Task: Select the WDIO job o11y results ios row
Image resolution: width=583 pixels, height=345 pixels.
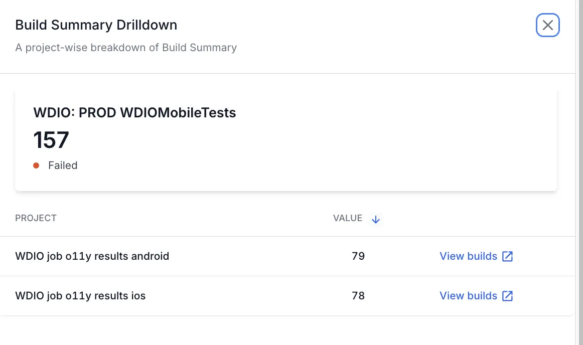Action: pyautogui.click(x=80, y=296)
